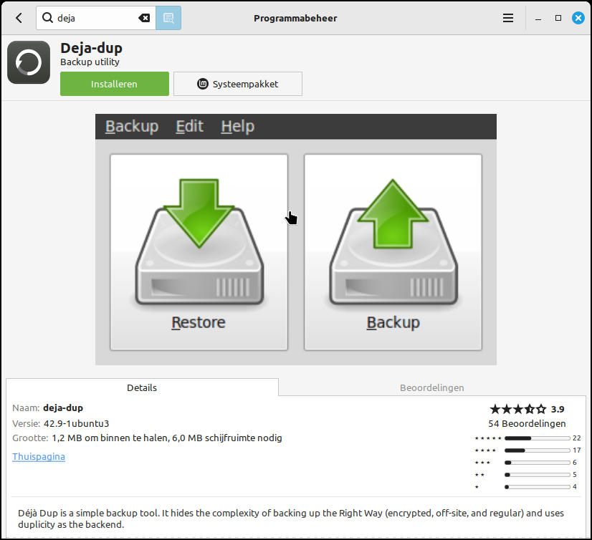This screenshot has height=540, width=592.
Task: Open the Thuispagina link
Action: click(x=39, y=457)
